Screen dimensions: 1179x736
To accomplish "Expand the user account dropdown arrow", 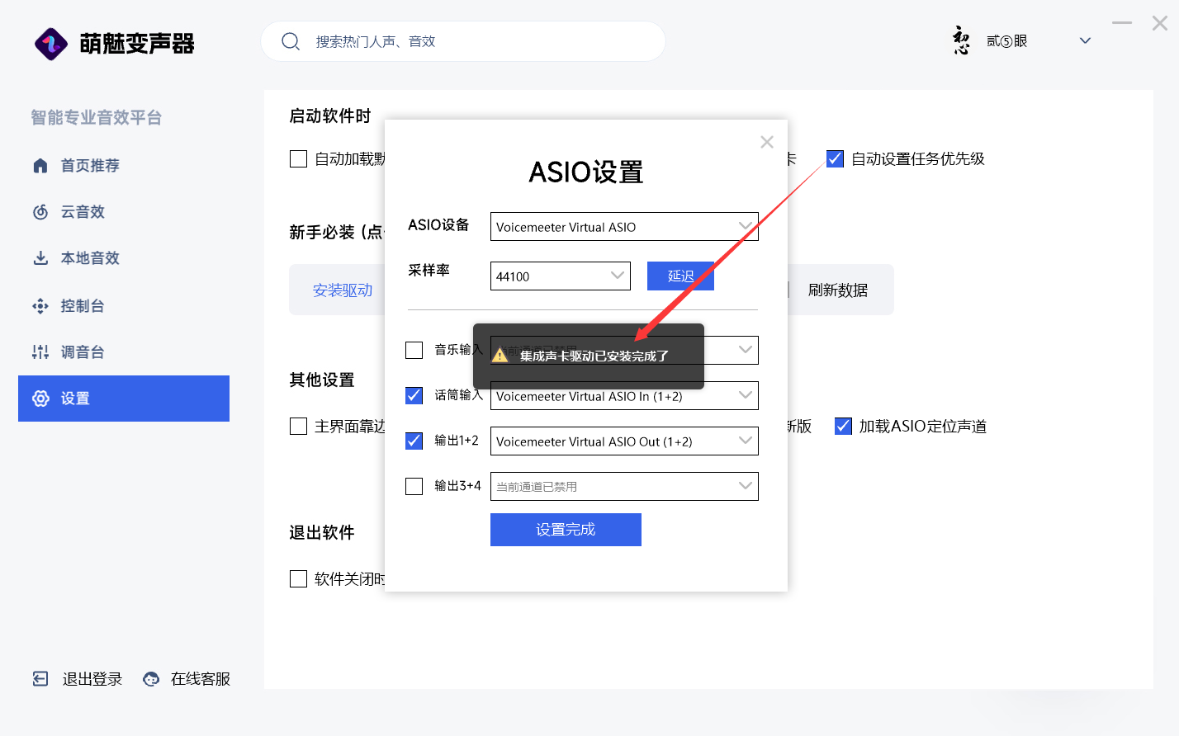I will (x=1085, y=40).
